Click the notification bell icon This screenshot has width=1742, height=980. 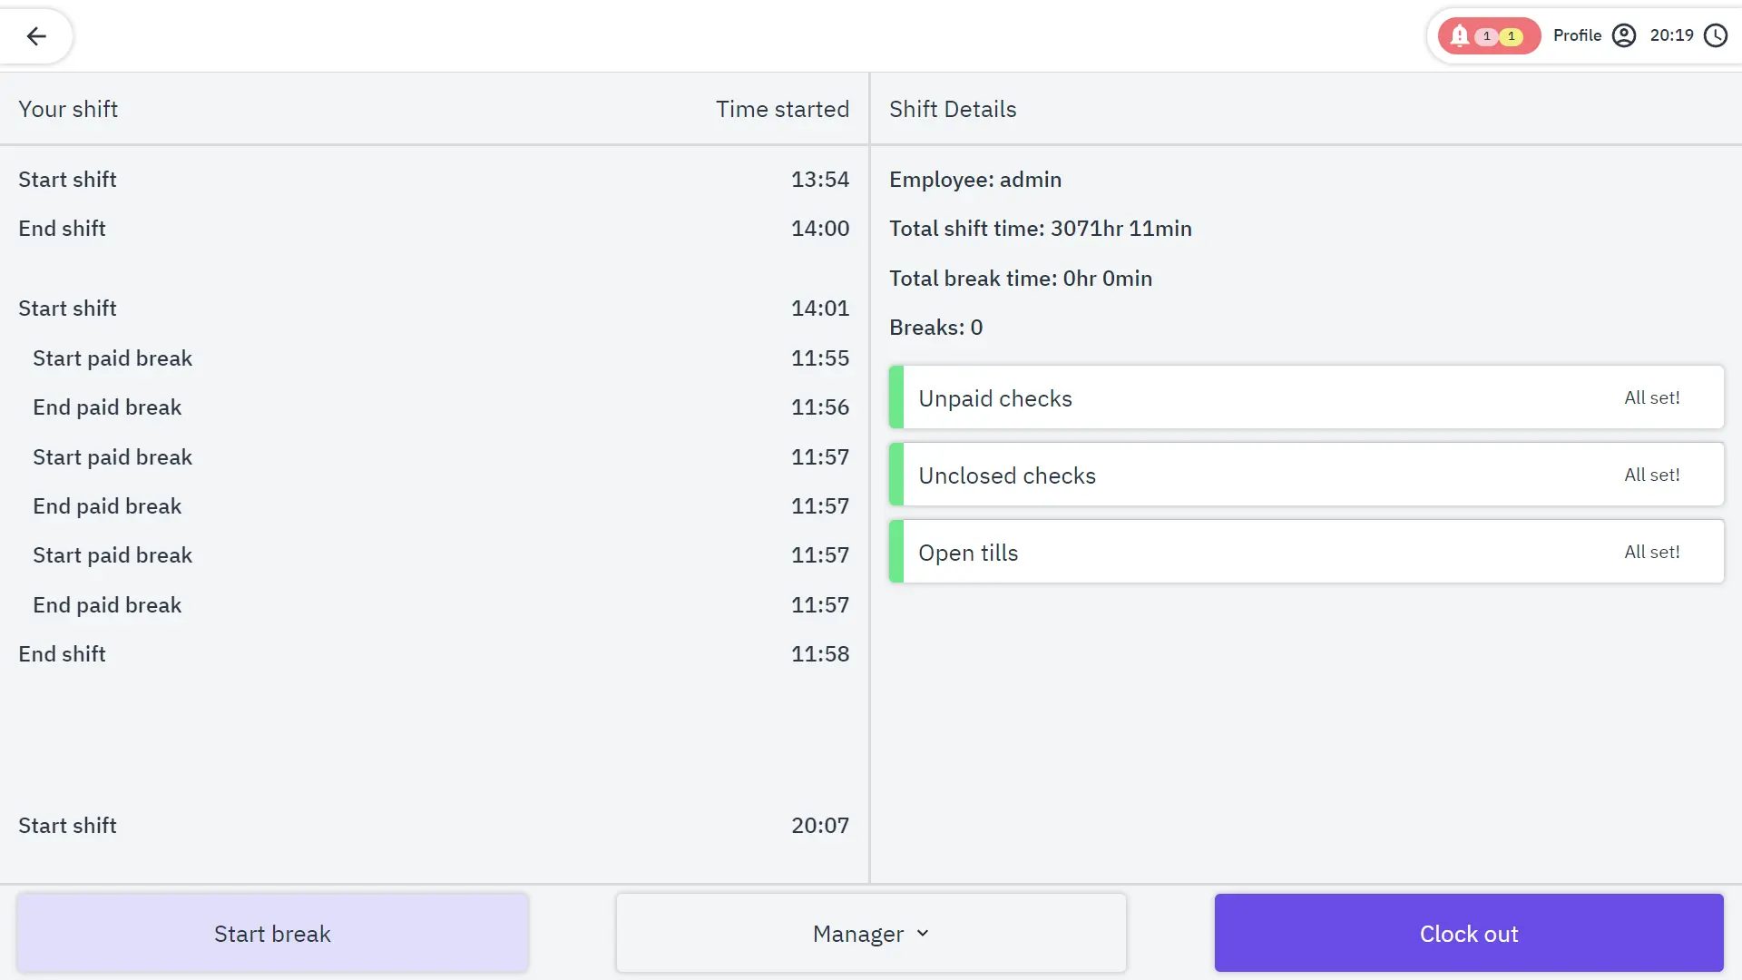pyautogui.click(x=1458, y=34)
